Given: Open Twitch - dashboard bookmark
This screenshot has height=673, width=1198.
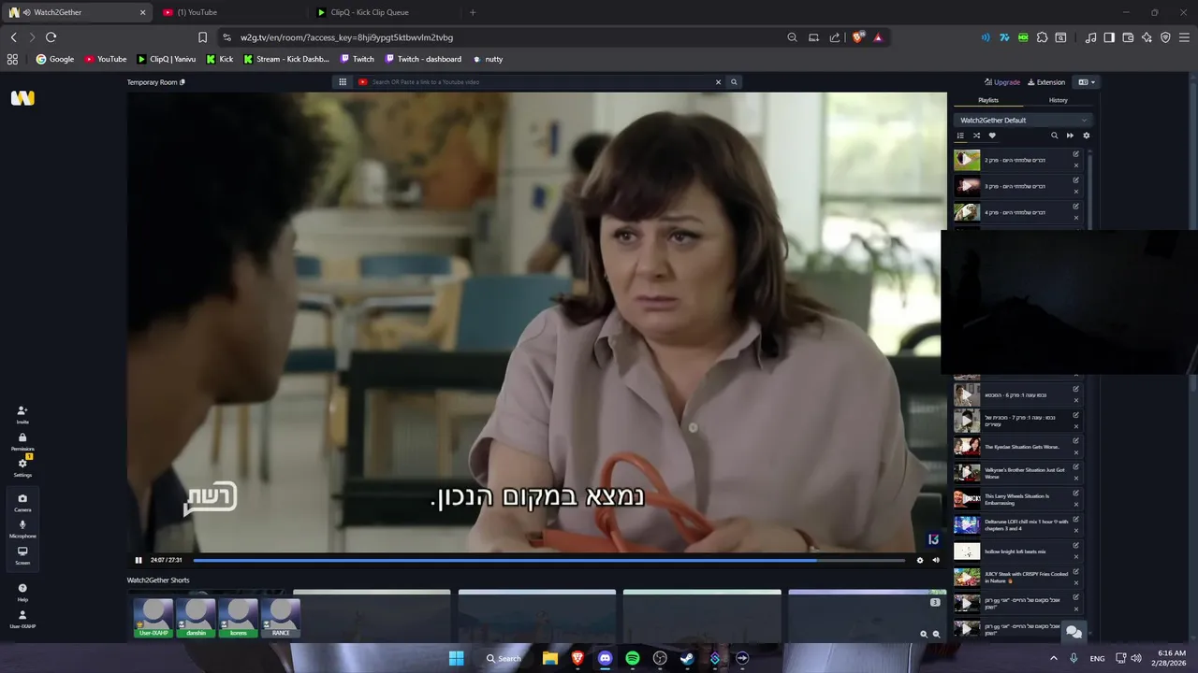Looking at the screenshot, I should point(423,59).
